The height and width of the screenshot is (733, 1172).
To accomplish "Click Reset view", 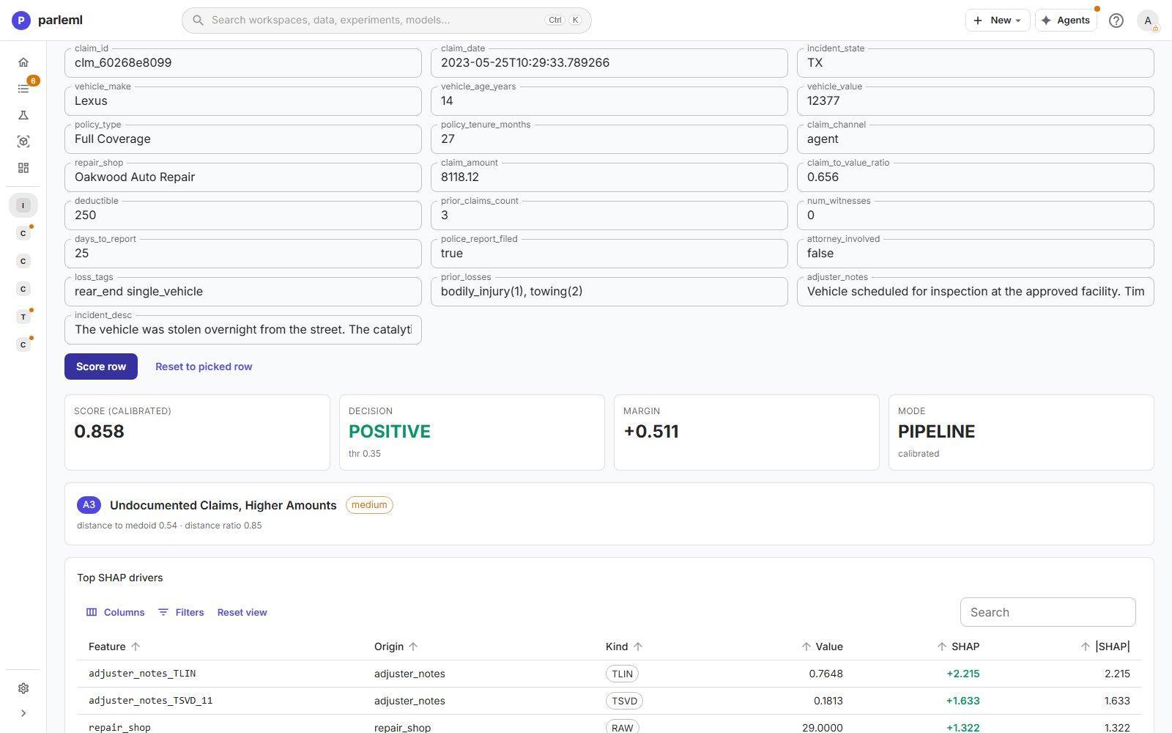I will point(242,612).
